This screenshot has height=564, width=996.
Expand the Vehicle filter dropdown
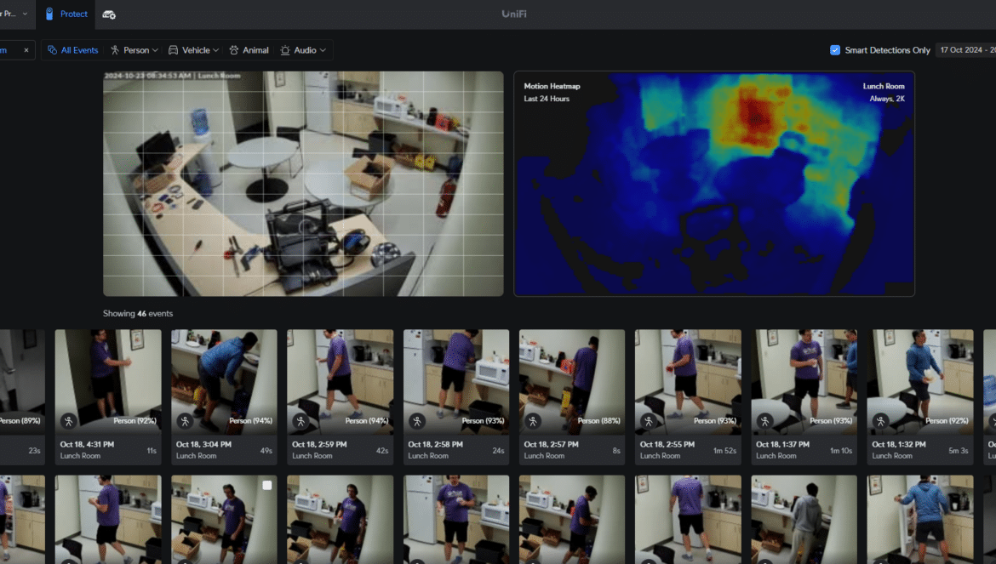[x=194, y=50]
